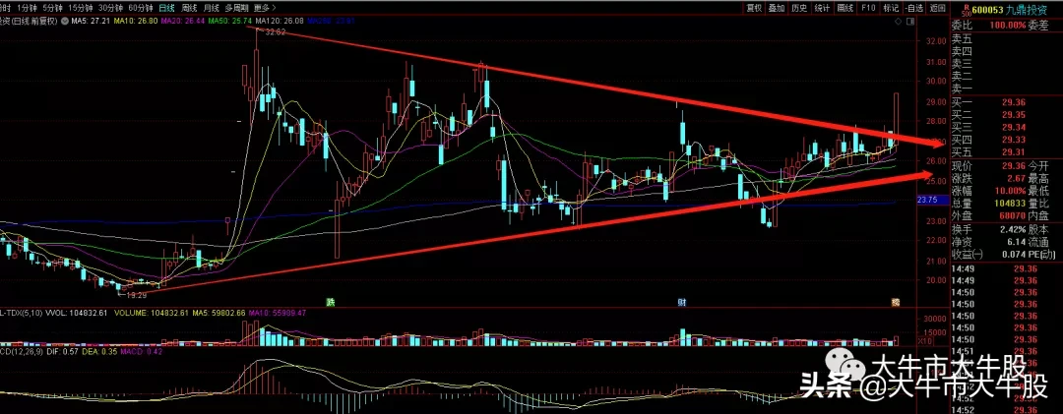Switch to the 60分钟 chart period
The height and width of the screenshot is (414, 1063).
point(141,8)
